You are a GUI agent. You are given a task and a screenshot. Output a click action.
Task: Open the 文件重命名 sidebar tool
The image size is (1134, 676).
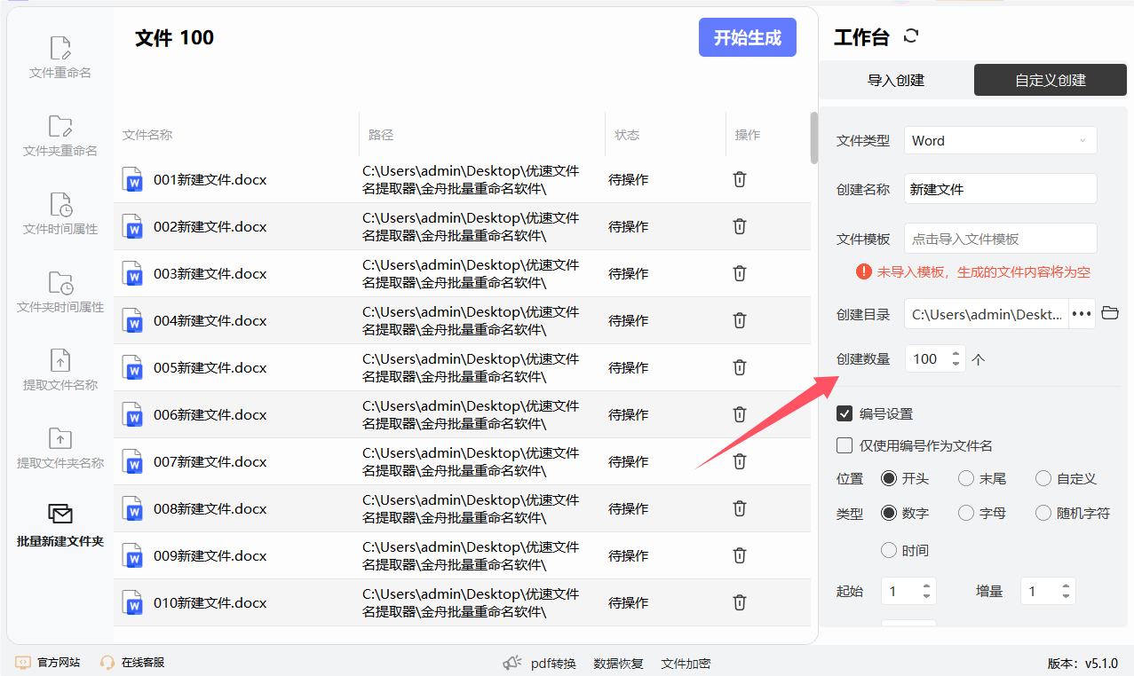point(60,58)
